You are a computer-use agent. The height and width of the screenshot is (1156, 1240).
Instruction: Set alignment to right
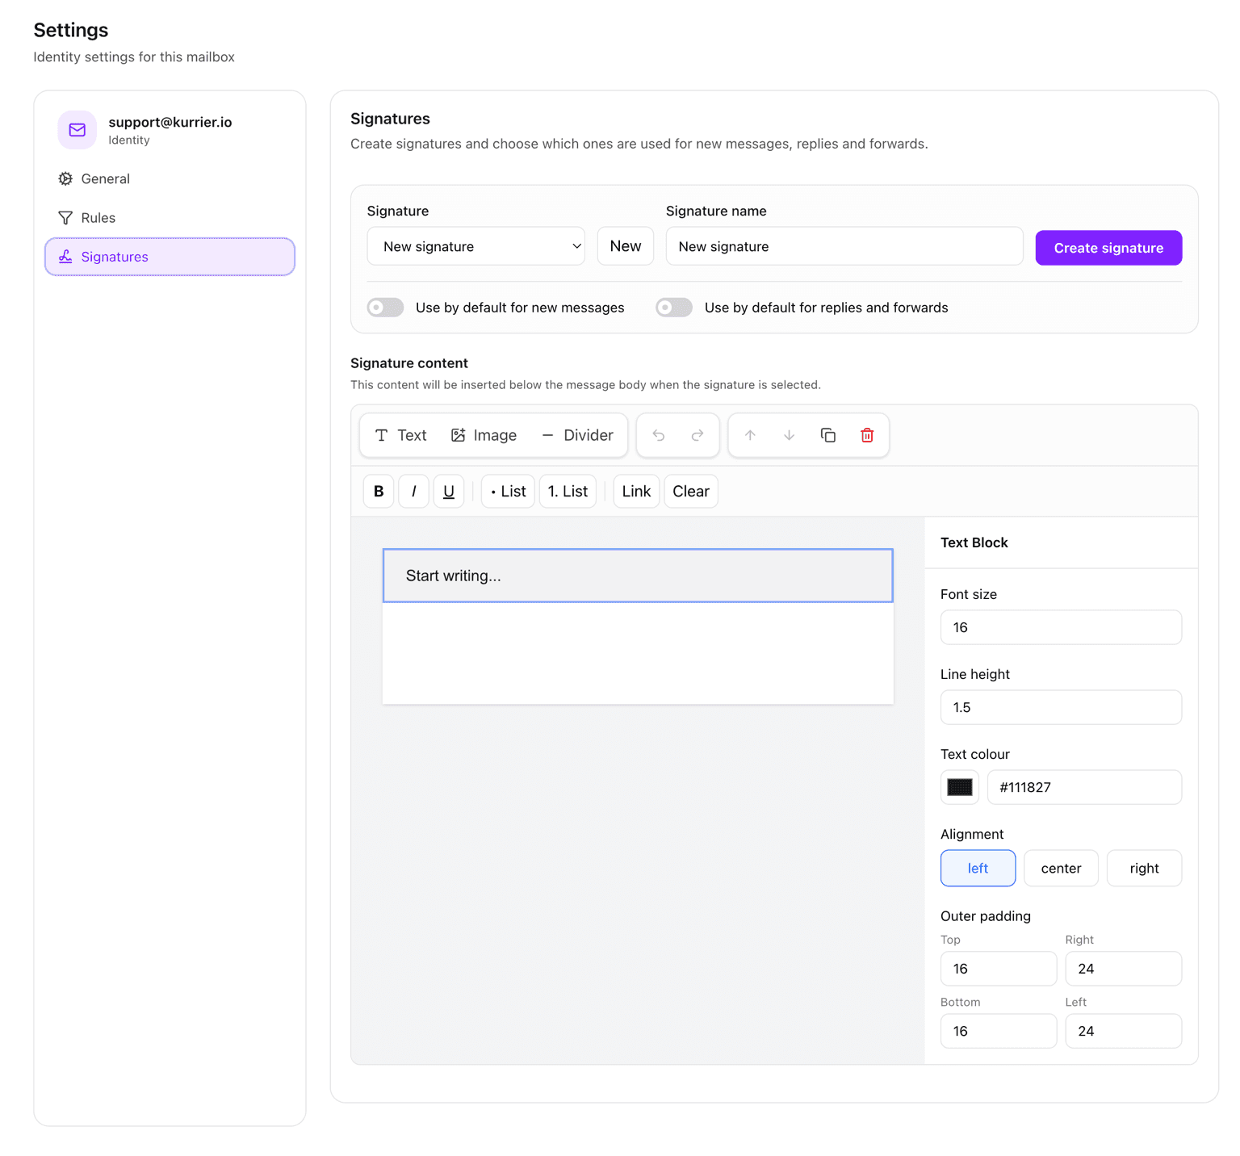[1144, 869]
